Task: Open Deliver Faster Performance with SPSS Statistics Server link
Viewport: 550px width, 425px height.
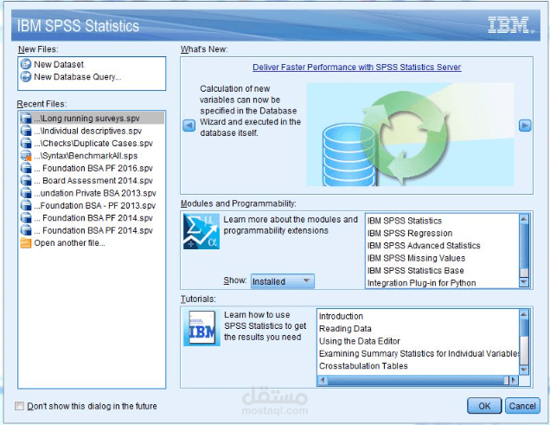Action: (357, 67)
